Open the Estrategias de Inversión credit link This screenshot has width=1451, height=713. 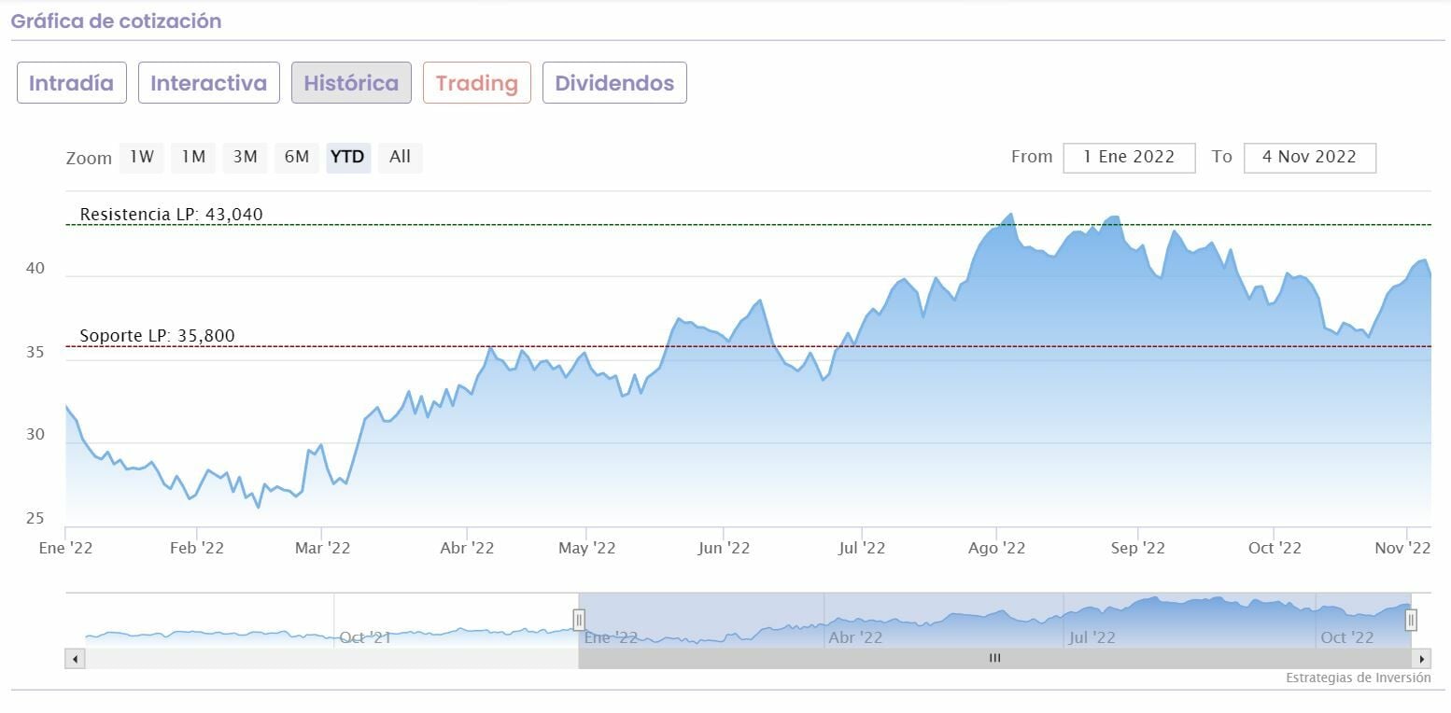[x=1358, y=678]
